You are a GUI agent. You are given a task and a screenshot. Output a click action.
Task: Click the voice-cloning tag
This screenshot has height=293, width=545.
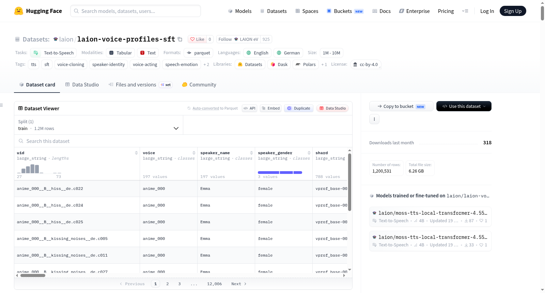coord(71,64)
